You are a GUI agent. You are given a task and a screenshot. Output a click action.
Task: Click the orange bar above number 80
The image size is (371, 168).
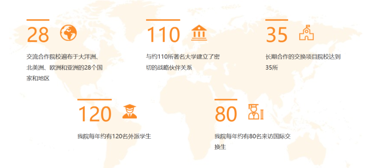(226, 100)
